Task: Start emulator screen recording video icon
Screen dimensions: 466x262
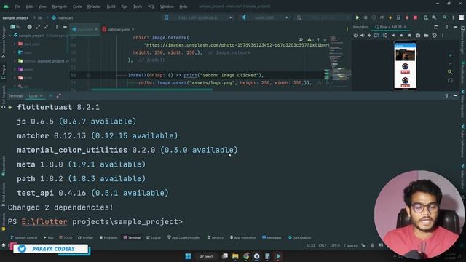Action: (x=426, y=36)
